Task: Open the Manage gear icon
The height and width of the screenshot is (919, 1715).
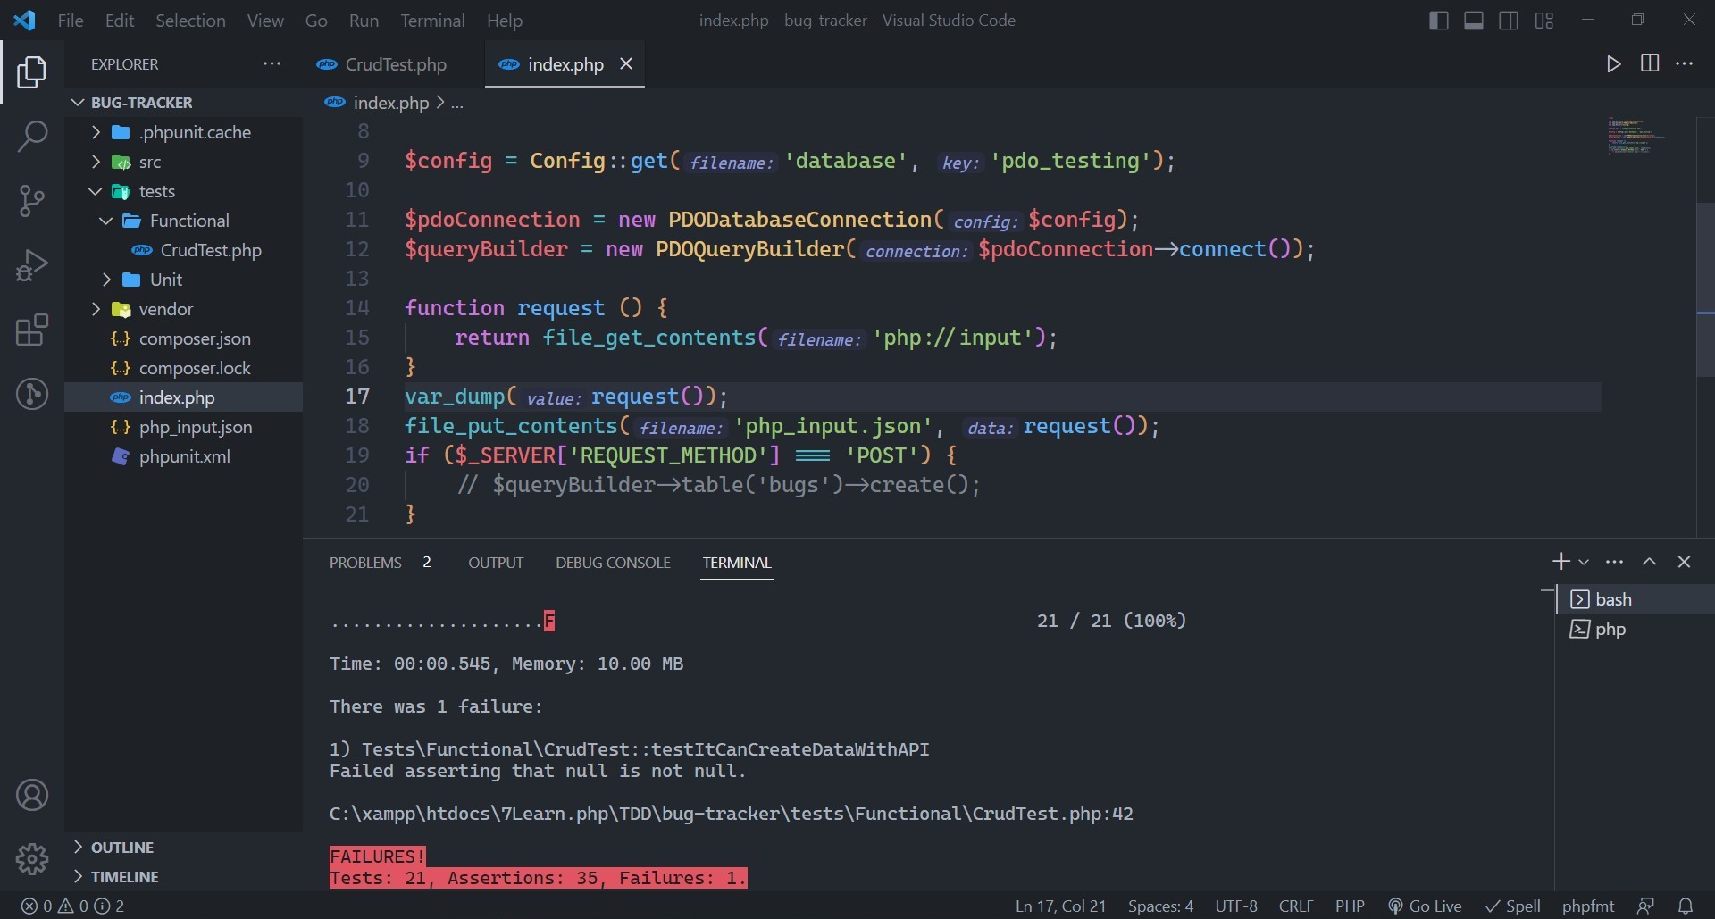Action: click(x=32, y=859)
